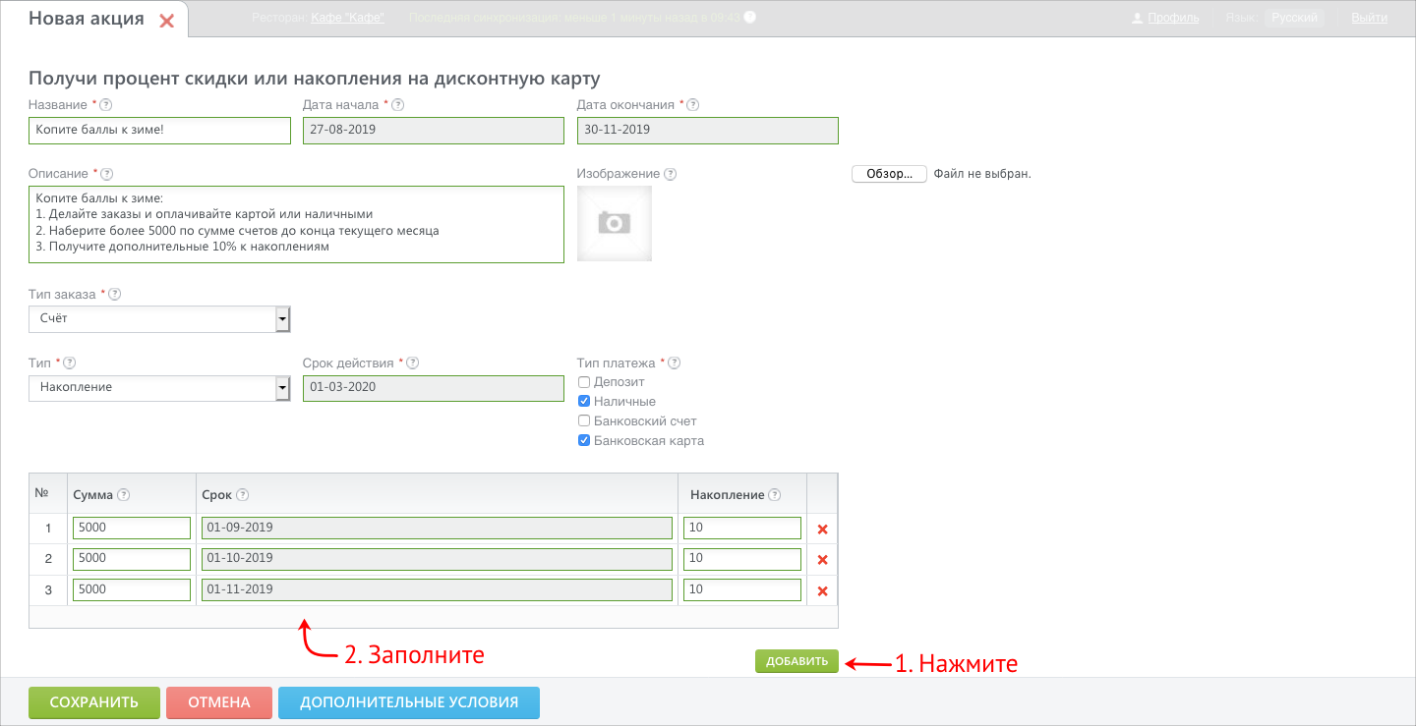Viewport: 1416px width, 726px height.
Task: Enable the Депозит checkbox
Action: (584, 382)
